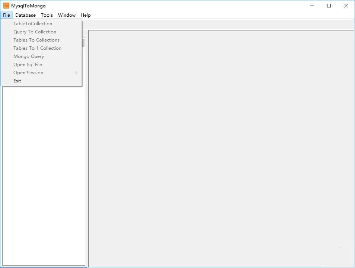Choose Tables To 1 Collection
This screenshot has width=355, height=268.
pyautogui.click(x=41, y=48)
